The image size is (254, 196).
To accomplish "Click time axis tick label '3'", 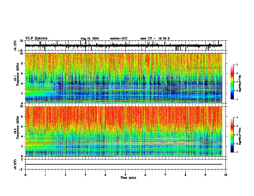I will click(x=85, y=175).
